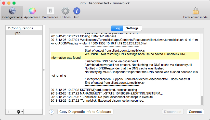Add a configuration with the plus button
210x120 pixels.
coord(8,112)
